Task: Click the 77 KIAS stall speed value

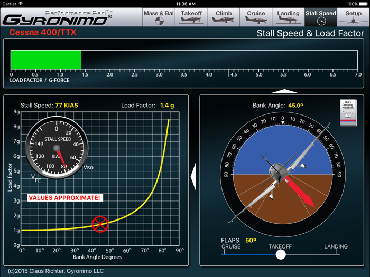Action: (67, 106)
